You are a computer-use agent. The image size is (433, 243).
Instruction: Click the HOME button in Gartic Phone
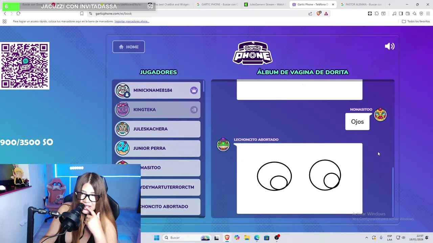(129, 47)
